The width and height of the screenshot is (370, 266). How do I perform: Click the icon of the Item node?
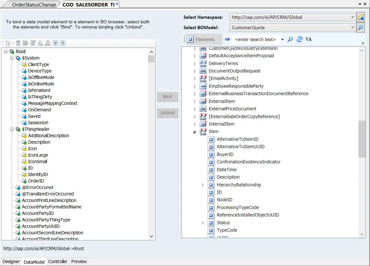[x=203, y=131]
